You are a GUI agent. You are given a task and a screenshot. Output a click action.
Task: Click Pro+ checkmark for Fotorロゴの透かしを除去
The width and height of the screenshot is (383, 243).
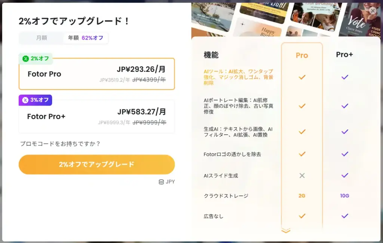click(344, 154)
